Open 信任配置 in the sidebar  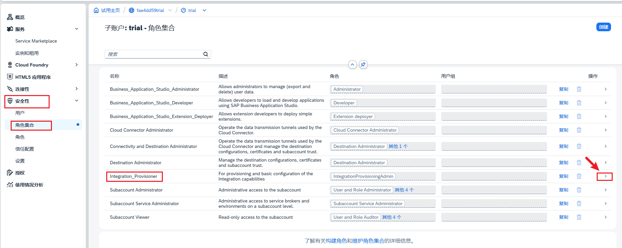(x=25, y=149)
